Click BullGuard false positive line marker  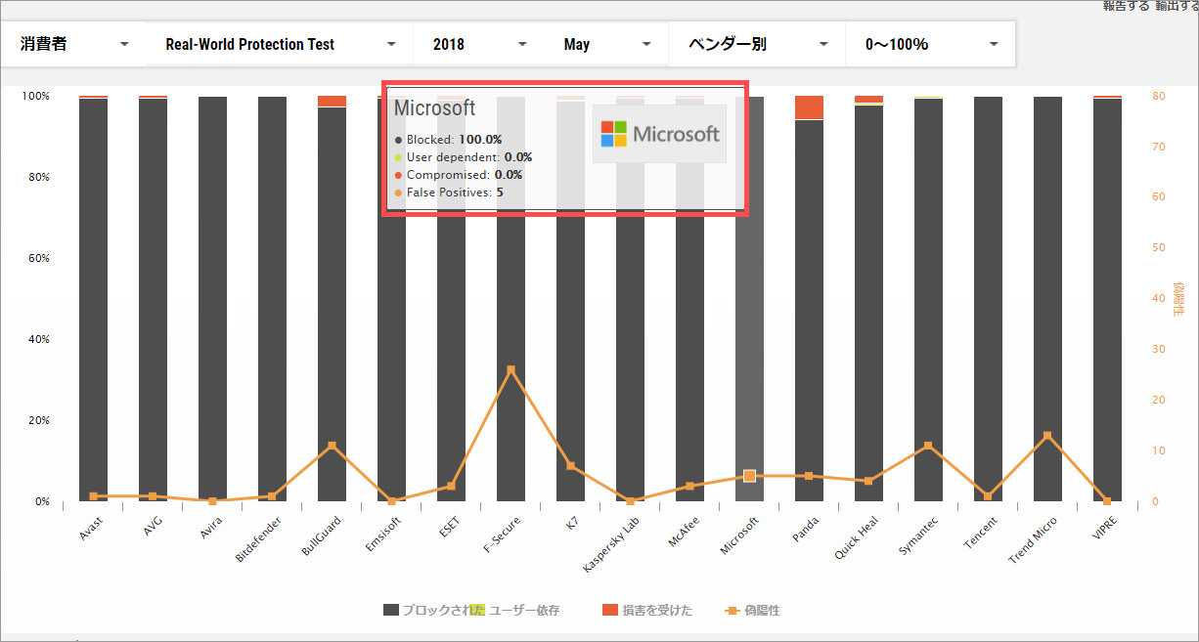coord(332,446)
